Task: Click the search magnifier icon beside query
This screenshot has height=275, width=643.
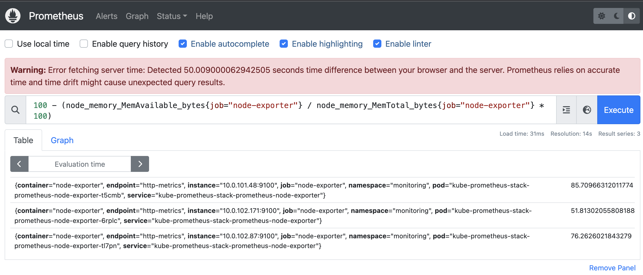Action: coord(15,110)
